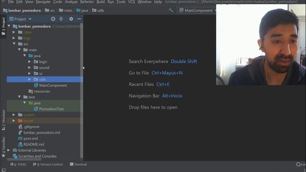Screen dimensions: 306x172
Task: Open the Structure side tool window
Action: click(x=3, y=120)
